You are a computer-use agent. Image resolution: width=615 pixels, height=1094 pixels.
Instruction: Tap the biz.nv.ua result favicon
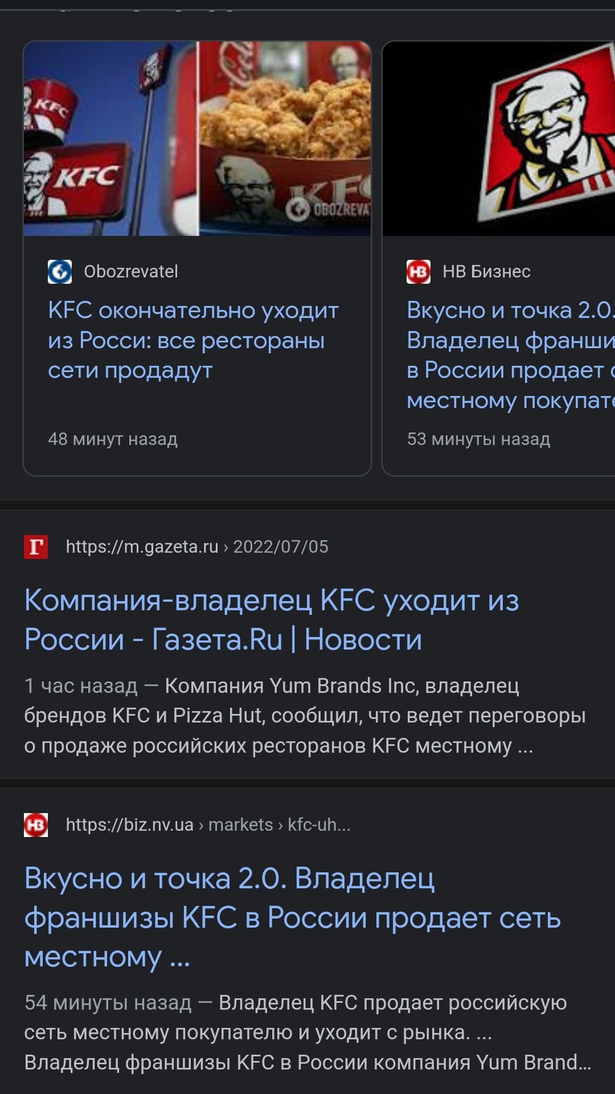[36, 825]
